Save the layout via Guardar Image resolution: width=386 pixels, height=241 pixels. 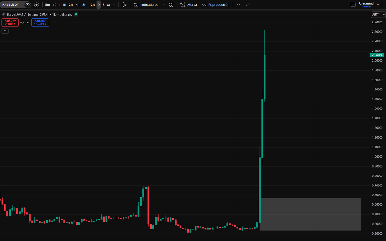tap(366, 7)
